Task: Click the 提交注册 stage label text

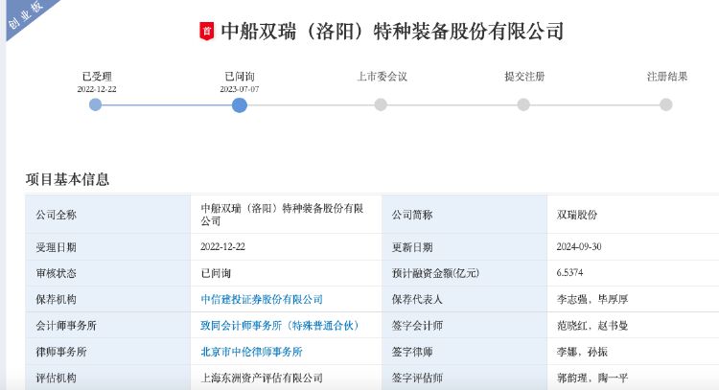Action: [x=523, y=76]
